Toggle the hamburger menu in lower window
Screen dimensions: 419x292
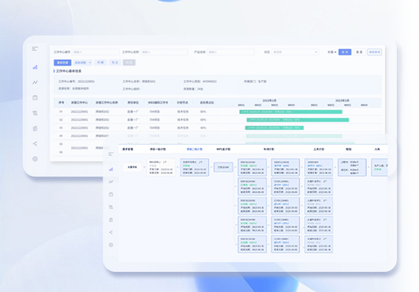tap(111, 154)
